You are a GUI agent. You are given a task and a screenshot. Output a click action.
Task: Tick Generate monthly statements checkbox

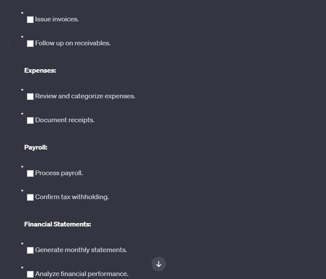click(30, 250)
